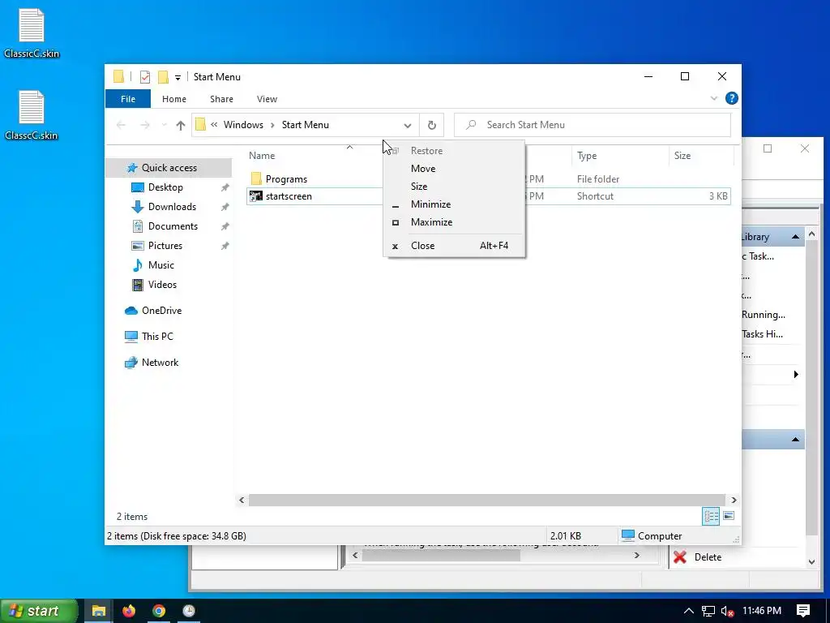Select Quick access in the navigation pane

click(169, 168)
